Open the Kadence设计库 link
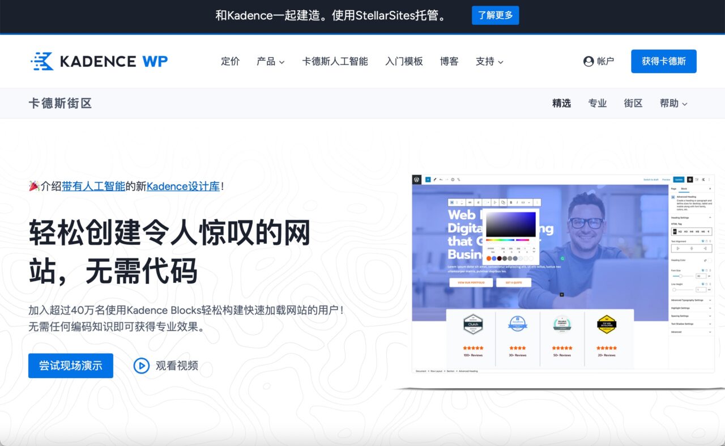The height and width of the screenshot is (446, 725). (183, 186)
